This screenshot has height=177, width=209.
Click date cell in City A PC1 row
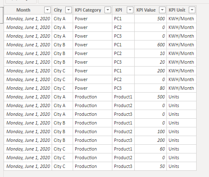click(x=28, y=19)
